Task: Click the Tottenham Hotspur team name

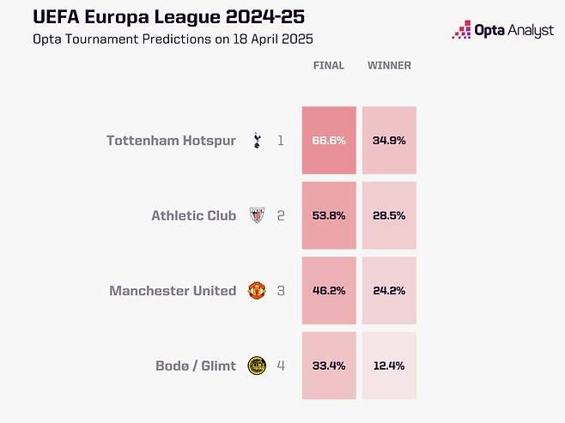Action: pos(171,141)
